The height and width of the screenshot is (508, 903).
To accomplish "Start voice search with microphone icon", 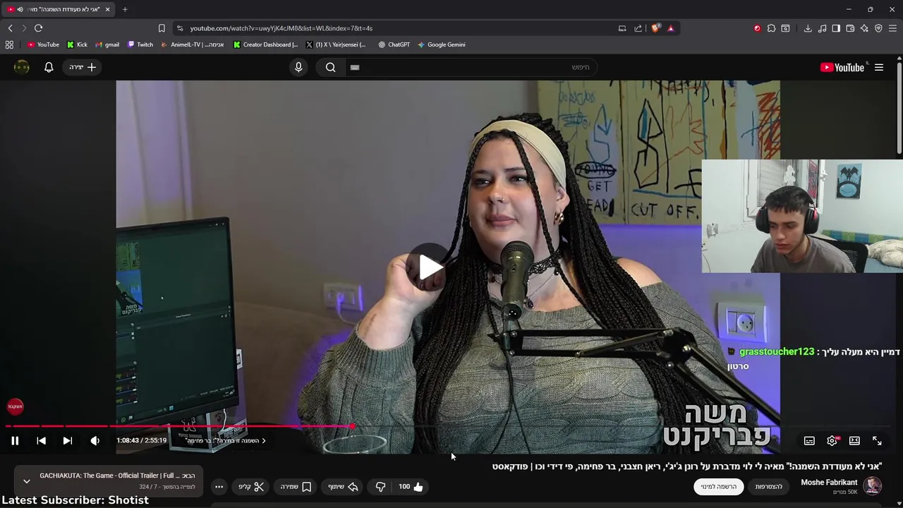I will (298, 67).
